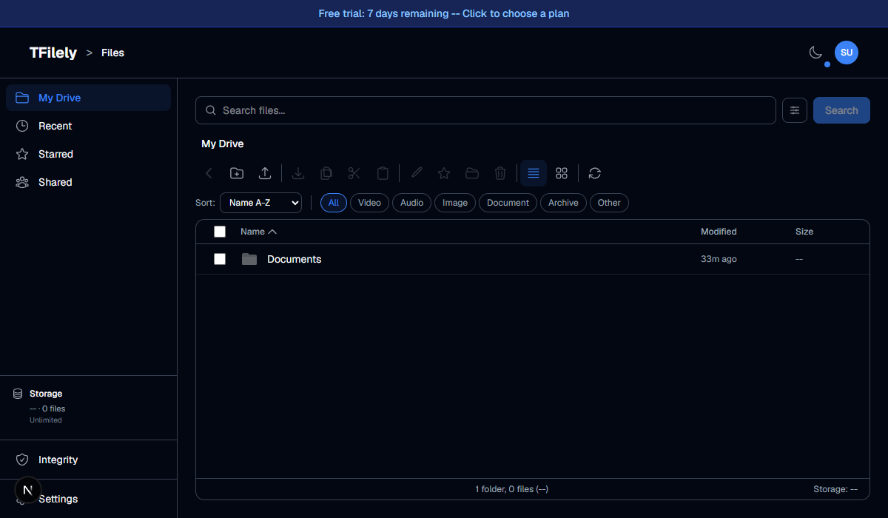Click the download icon in toolbar
Image resolution: width=888 pixels, height=518 pixels.
coord(298,173)
